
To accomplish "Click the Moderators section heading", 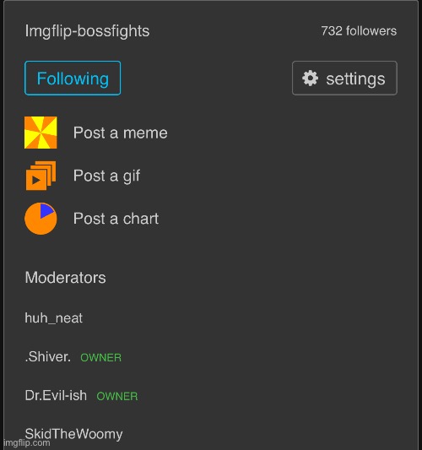I will pos(65,278).
